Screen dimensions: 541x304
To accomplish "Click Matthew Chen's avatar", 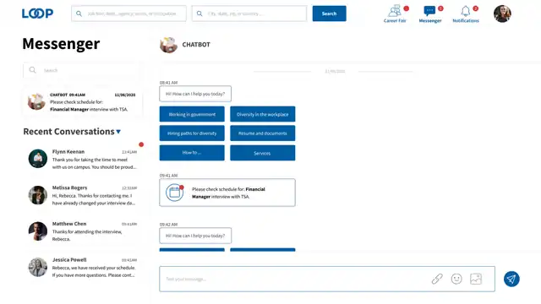I will [x=37, y=231].
